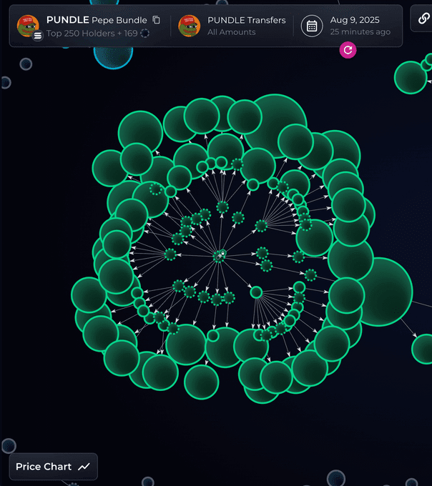Open the Solana chain badge on token logo
This screenshot has width=432, height=486.
coord(38,36)
